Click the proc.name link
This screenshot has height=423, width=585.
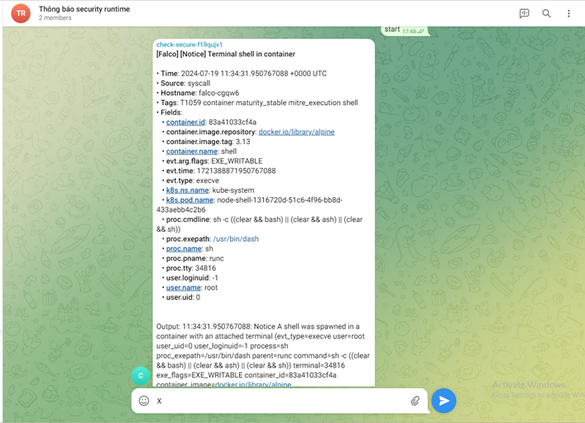point(184,248)
